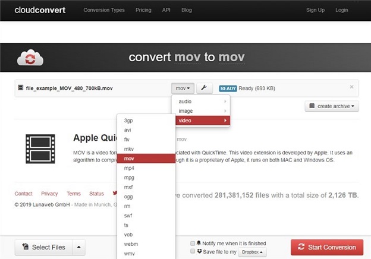Open Conversion Types page
Screen dimensions: 371x259
pos(104,10)
